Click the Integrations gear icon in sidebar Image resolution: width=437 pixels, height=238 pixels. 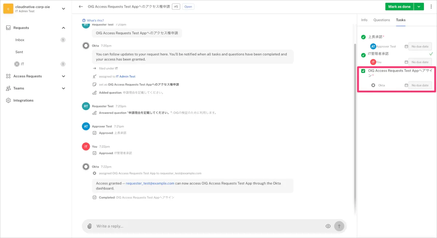click(x=8, y=101)
